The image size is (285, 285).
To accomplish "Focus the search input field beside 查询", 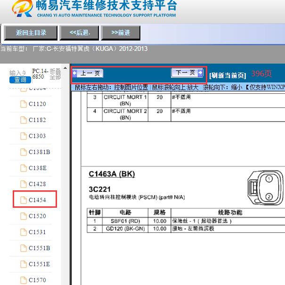I will pyautogui.click(x=17, y=73).
